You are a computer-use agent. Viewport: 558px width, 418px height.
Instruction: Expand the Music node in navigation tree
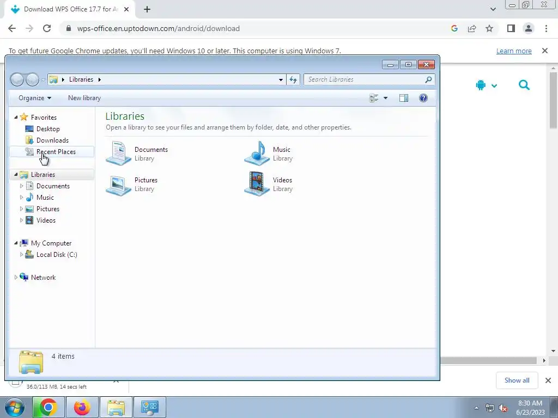click(21, 197)
